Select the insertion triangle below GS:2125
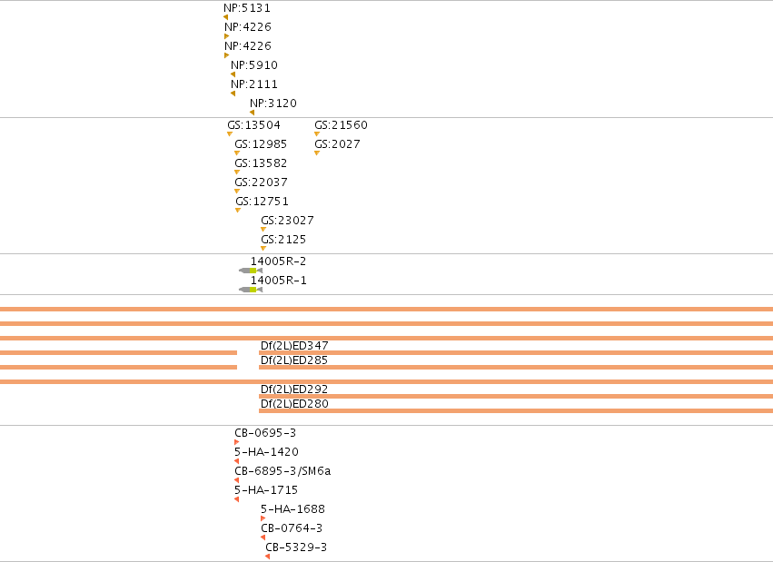This screenshot has width=773, height=562. (x=263, y=248)
